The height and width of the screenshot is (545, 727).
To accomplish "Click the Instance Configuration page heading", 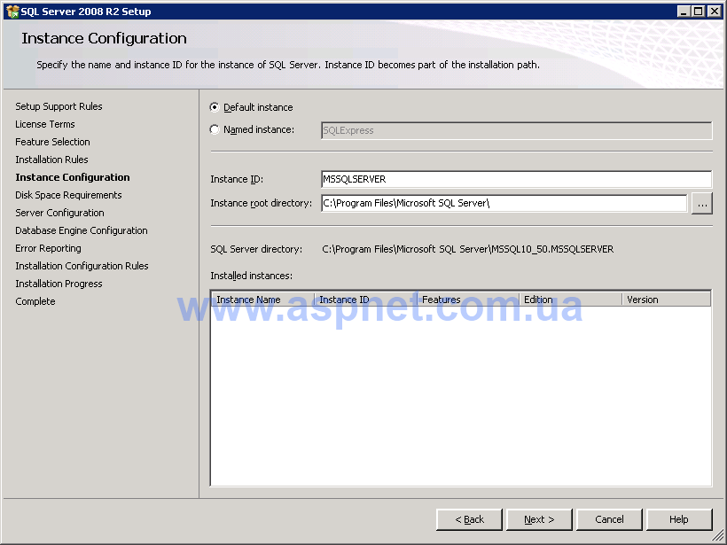I will (x=104, y=38).
